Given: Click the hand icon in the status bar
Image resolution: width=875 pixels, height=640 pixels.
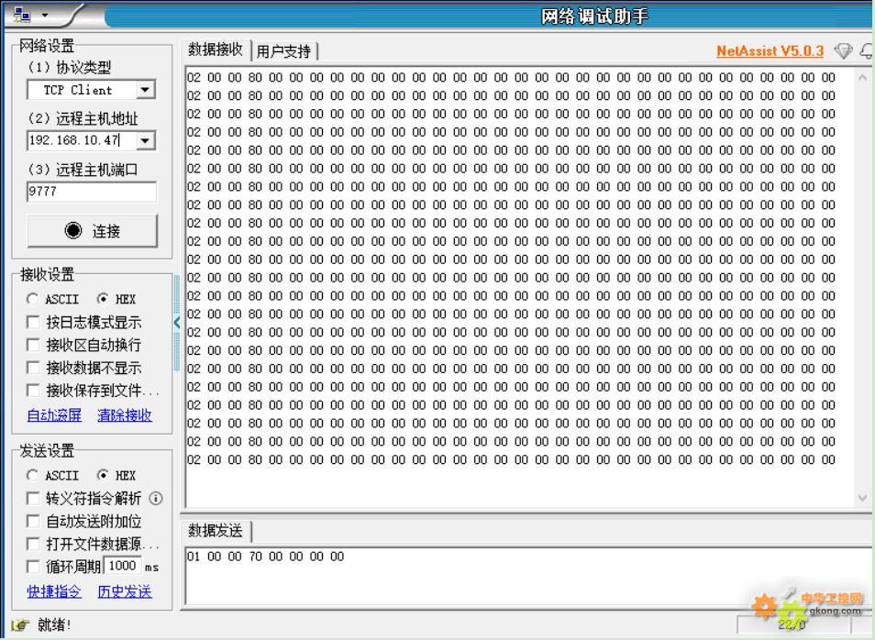Looking at the screenshot, I should pyautogui.click(x=17, y=625).
